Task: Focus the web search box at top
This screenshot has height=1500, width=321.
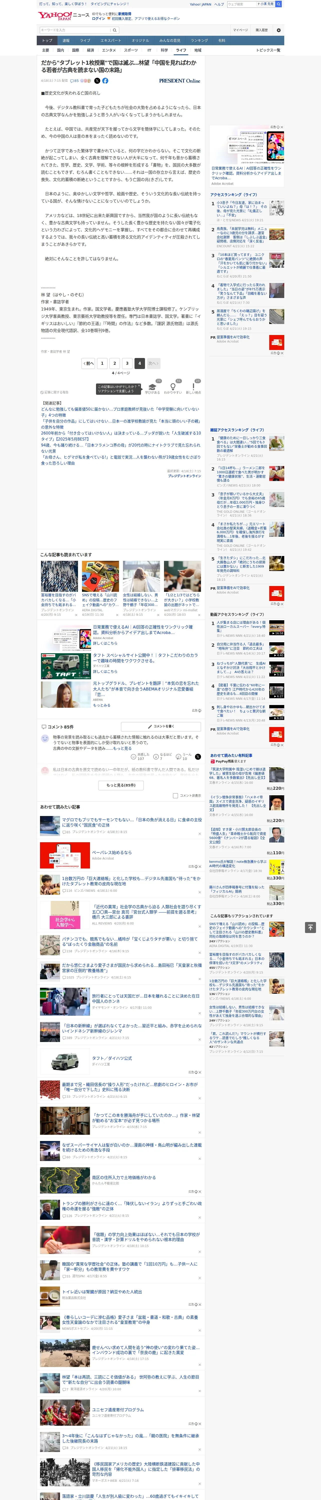Action: (x=242, y=4)
